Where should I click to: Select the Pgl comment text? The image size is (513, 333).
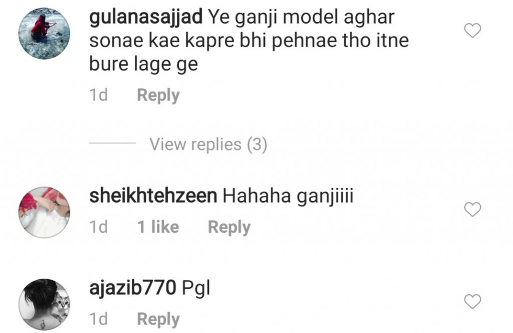[196, 288]
